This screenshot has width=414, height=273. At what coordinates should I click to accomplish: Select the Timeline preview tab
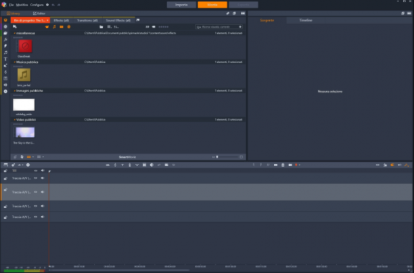coord(306,20)
